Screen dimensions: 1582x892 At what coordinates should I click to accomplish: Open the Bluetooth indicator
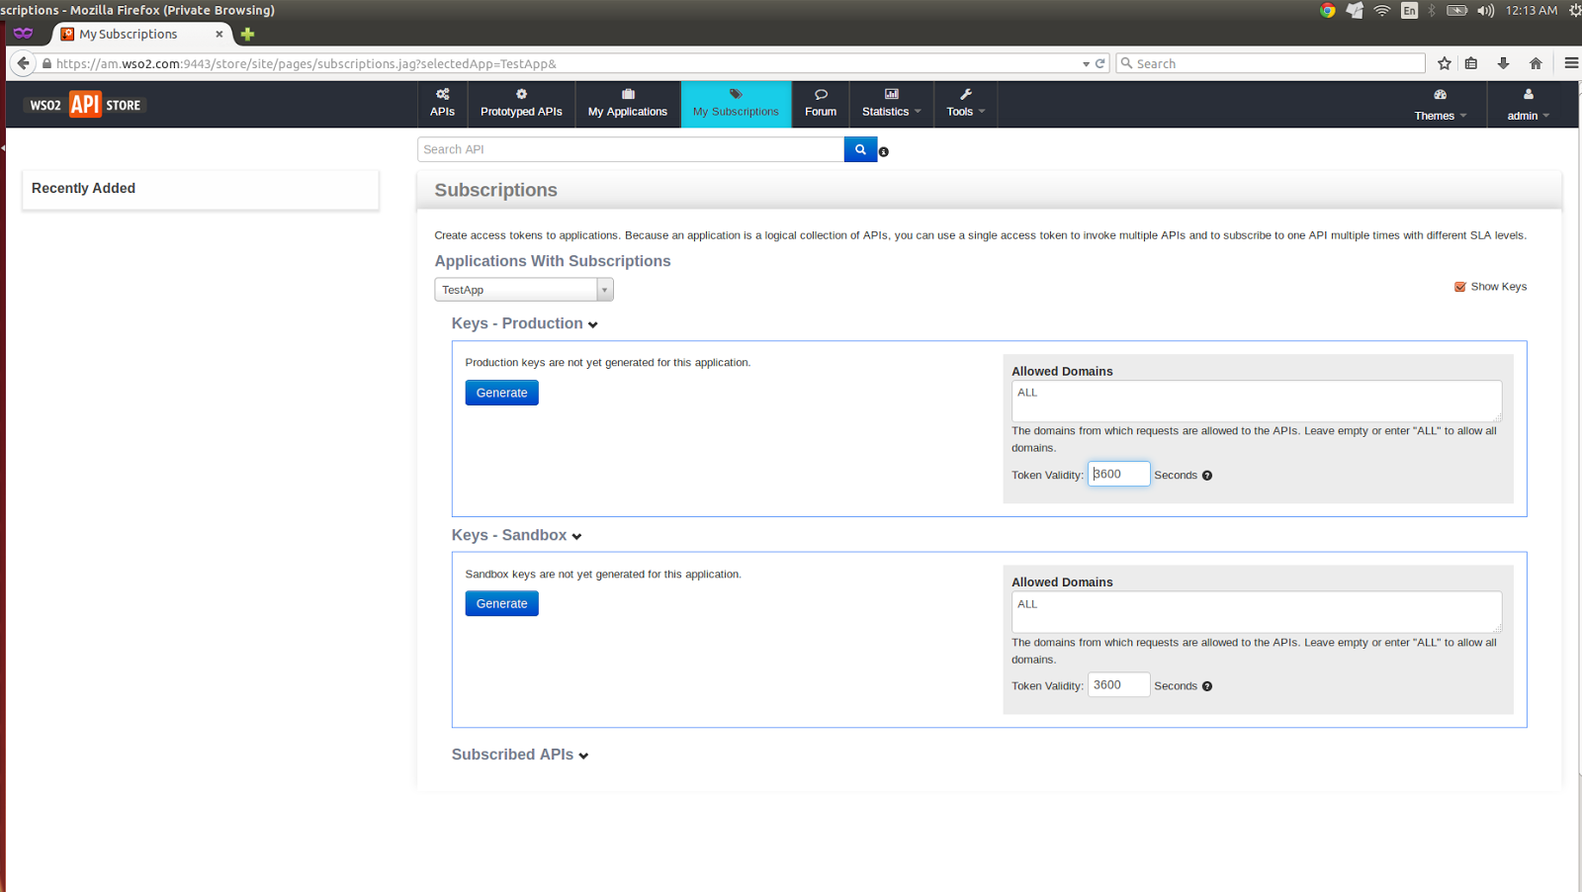pyautogui.click(x=1432, y=10)
